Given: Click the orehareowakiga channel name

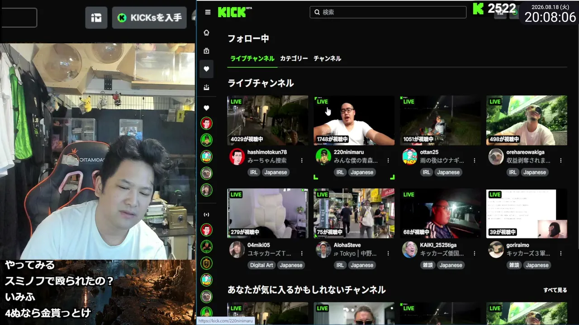Looking at the screenshot, I should pos(526,152).
